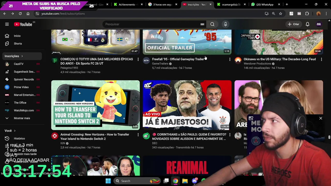Viewport: 331px width, 186px height.
Task: Open the YouTube hamburger guide menu
Action: tap(7, 24)
